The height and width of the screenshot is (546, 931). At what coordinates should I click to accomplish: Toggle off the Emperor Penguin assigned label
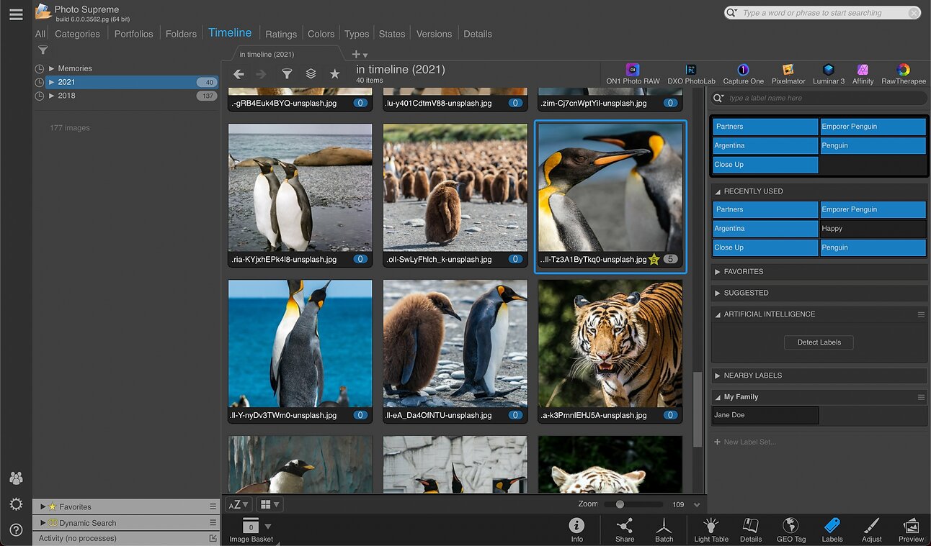coord(873,127)
